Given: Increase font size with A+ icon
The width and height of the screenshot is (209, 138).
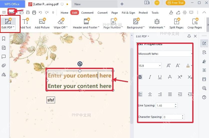Looking at the screenshot, I should pyautogui.click(x=168, y=66).
